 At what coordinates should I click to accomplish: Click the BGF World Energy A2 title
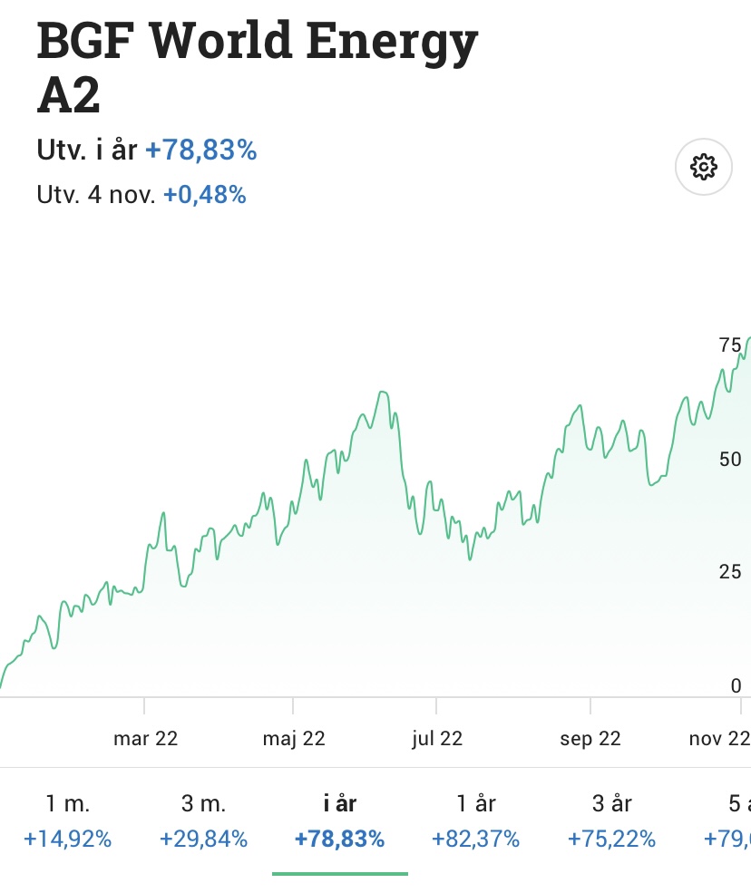pos(257,68)
